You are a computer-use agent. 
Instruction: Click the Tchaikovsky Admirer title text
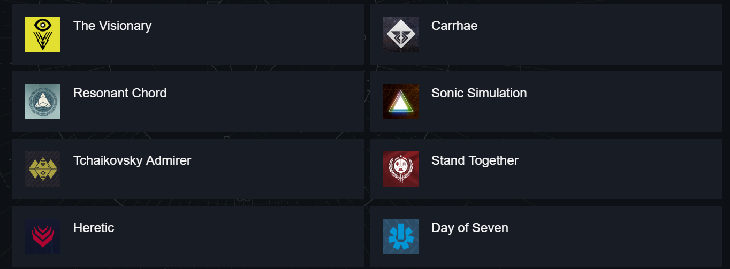pyautogui.click(x=132, y=160)
